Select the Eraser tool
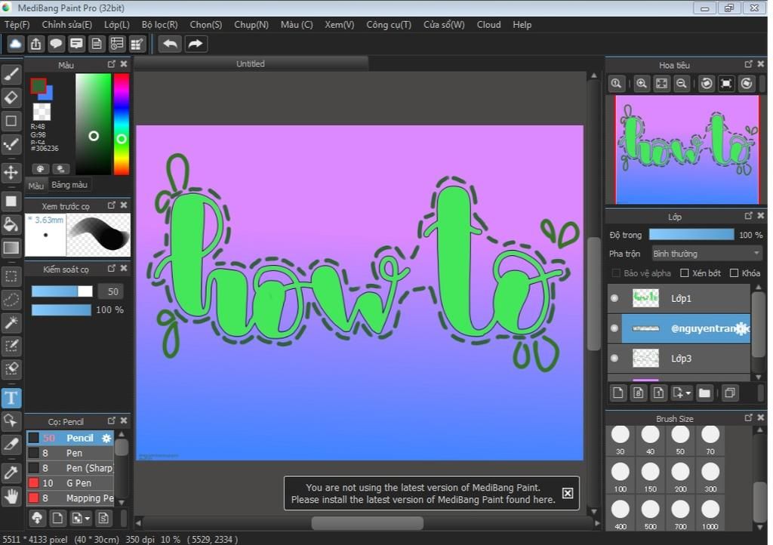The image size is (773, 545). (11, 97)
